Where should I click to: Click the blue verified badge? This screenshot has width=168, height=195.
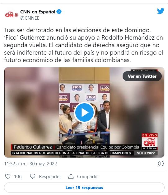(x=59, y=12)
